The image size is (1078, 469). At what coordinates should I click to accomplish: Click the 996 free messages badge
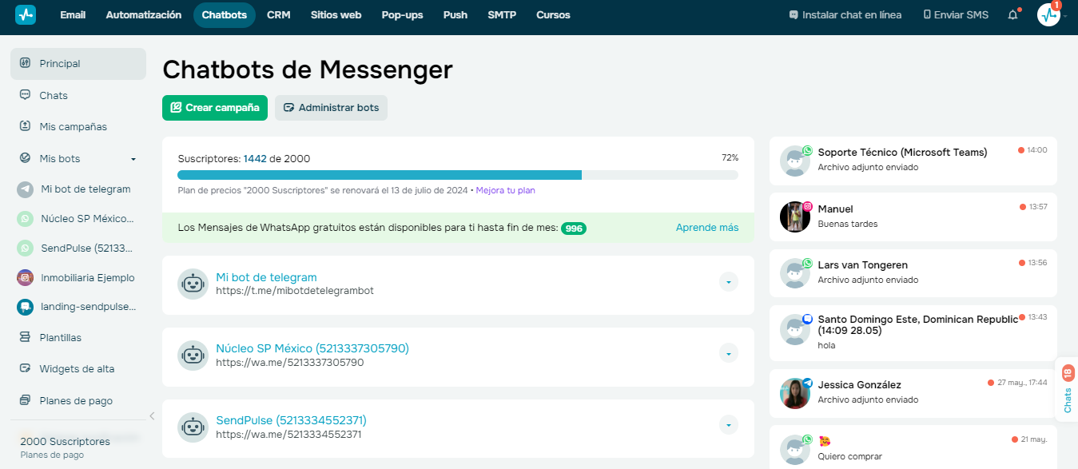574,229
